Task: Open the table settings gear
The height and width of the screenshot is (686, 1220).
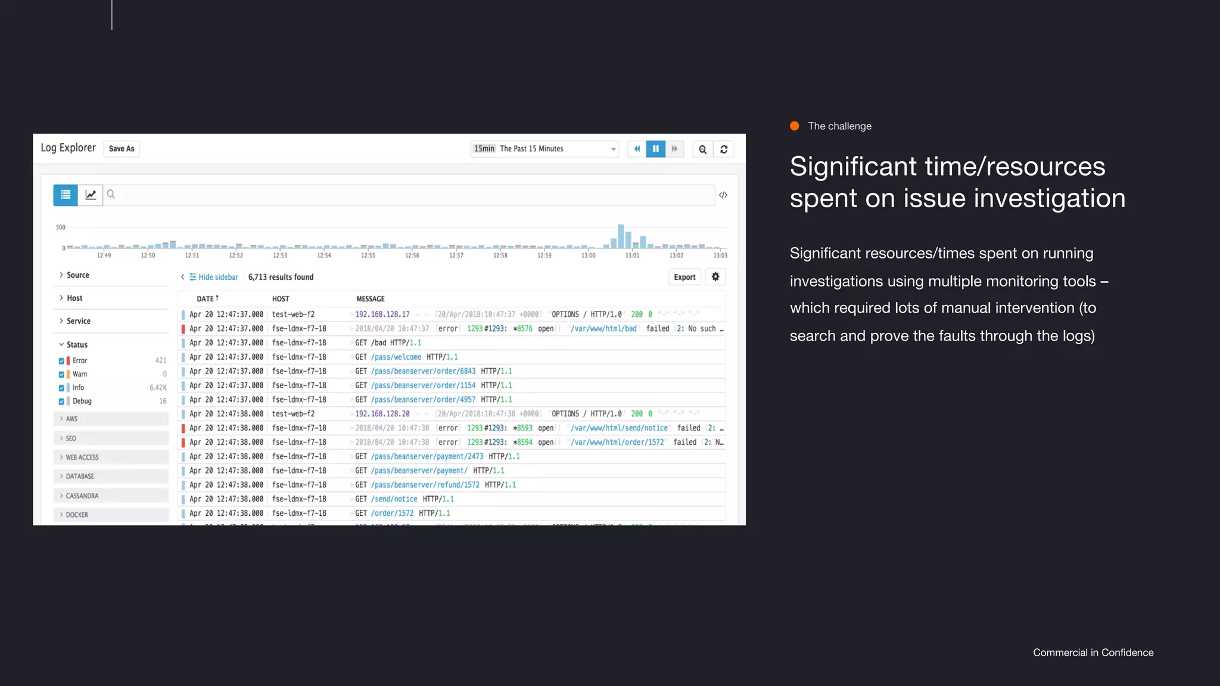Action: pos(715,277)
